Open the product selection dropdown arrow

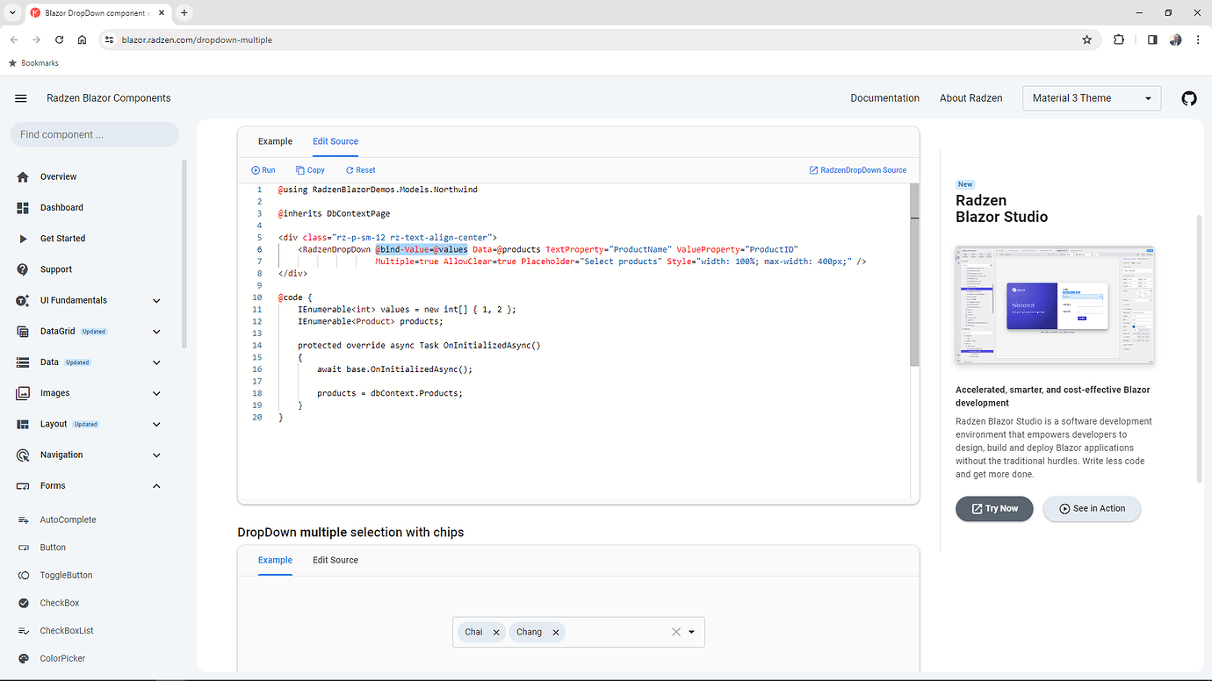(x=691, y=632)
